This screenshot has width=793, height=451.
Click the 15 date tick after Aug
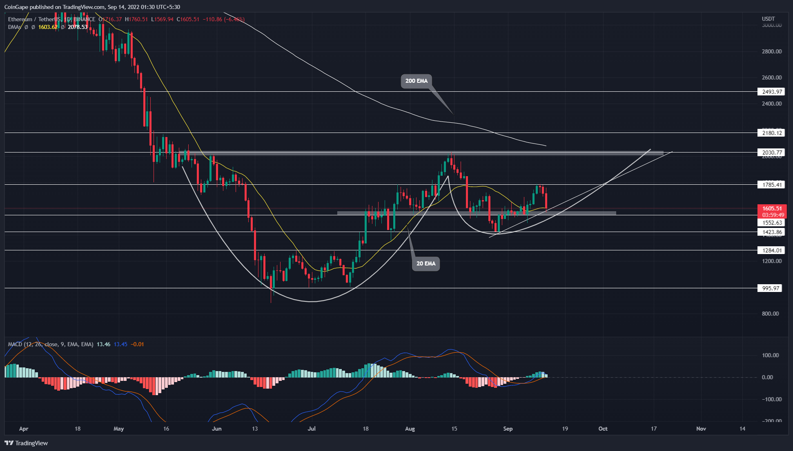(x=454, y=429)
